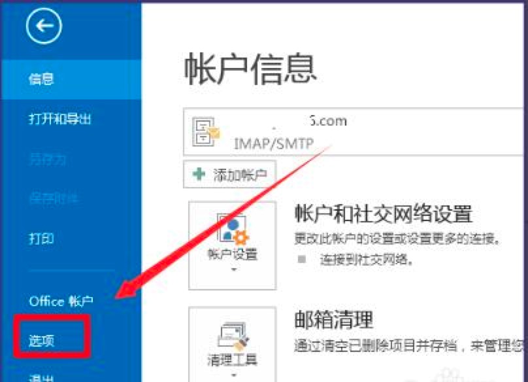Screen dimensions: 528x382
Task: Open 选项 in the sidebar
Action: click(41, 341)
